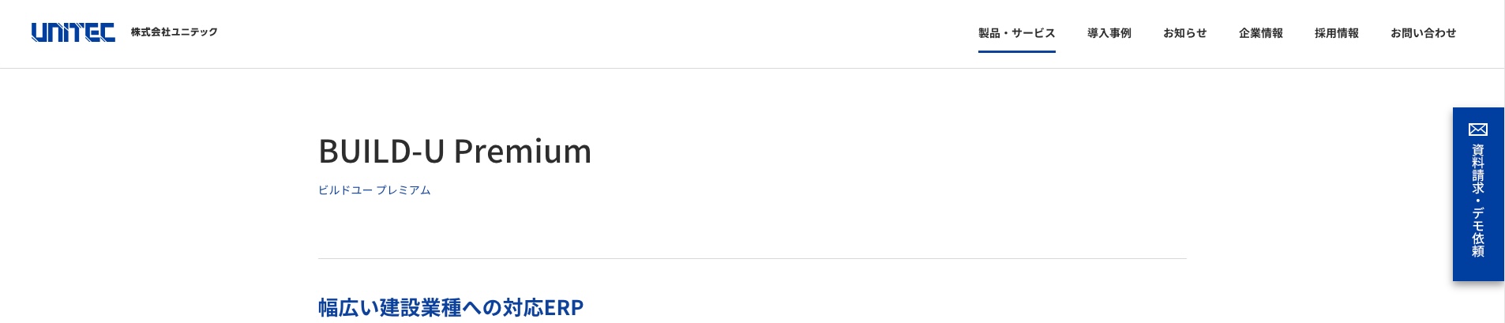Go to 導入事例 page
Screen dimensions: 1505x323
coord(1109,33)
